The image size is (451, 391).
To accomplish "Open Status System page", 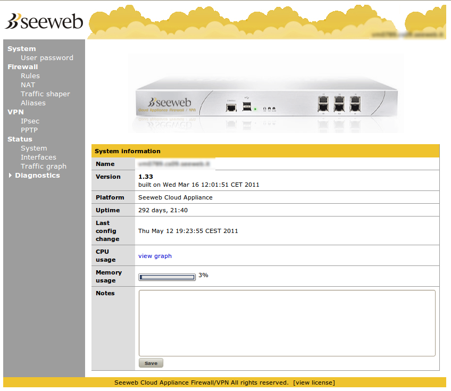I will click(34, 148).
